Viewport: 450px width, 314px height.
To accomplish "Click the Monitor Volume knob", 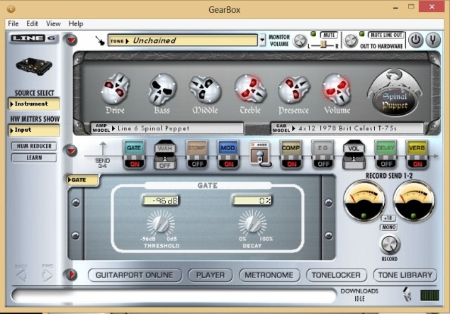I will 300,41.
